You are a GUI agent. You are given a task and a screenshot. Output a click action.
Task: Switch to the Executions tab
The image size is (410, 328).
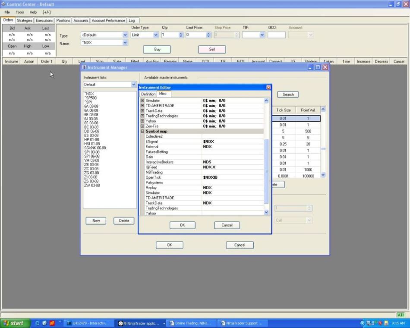(x=44, y=20)
